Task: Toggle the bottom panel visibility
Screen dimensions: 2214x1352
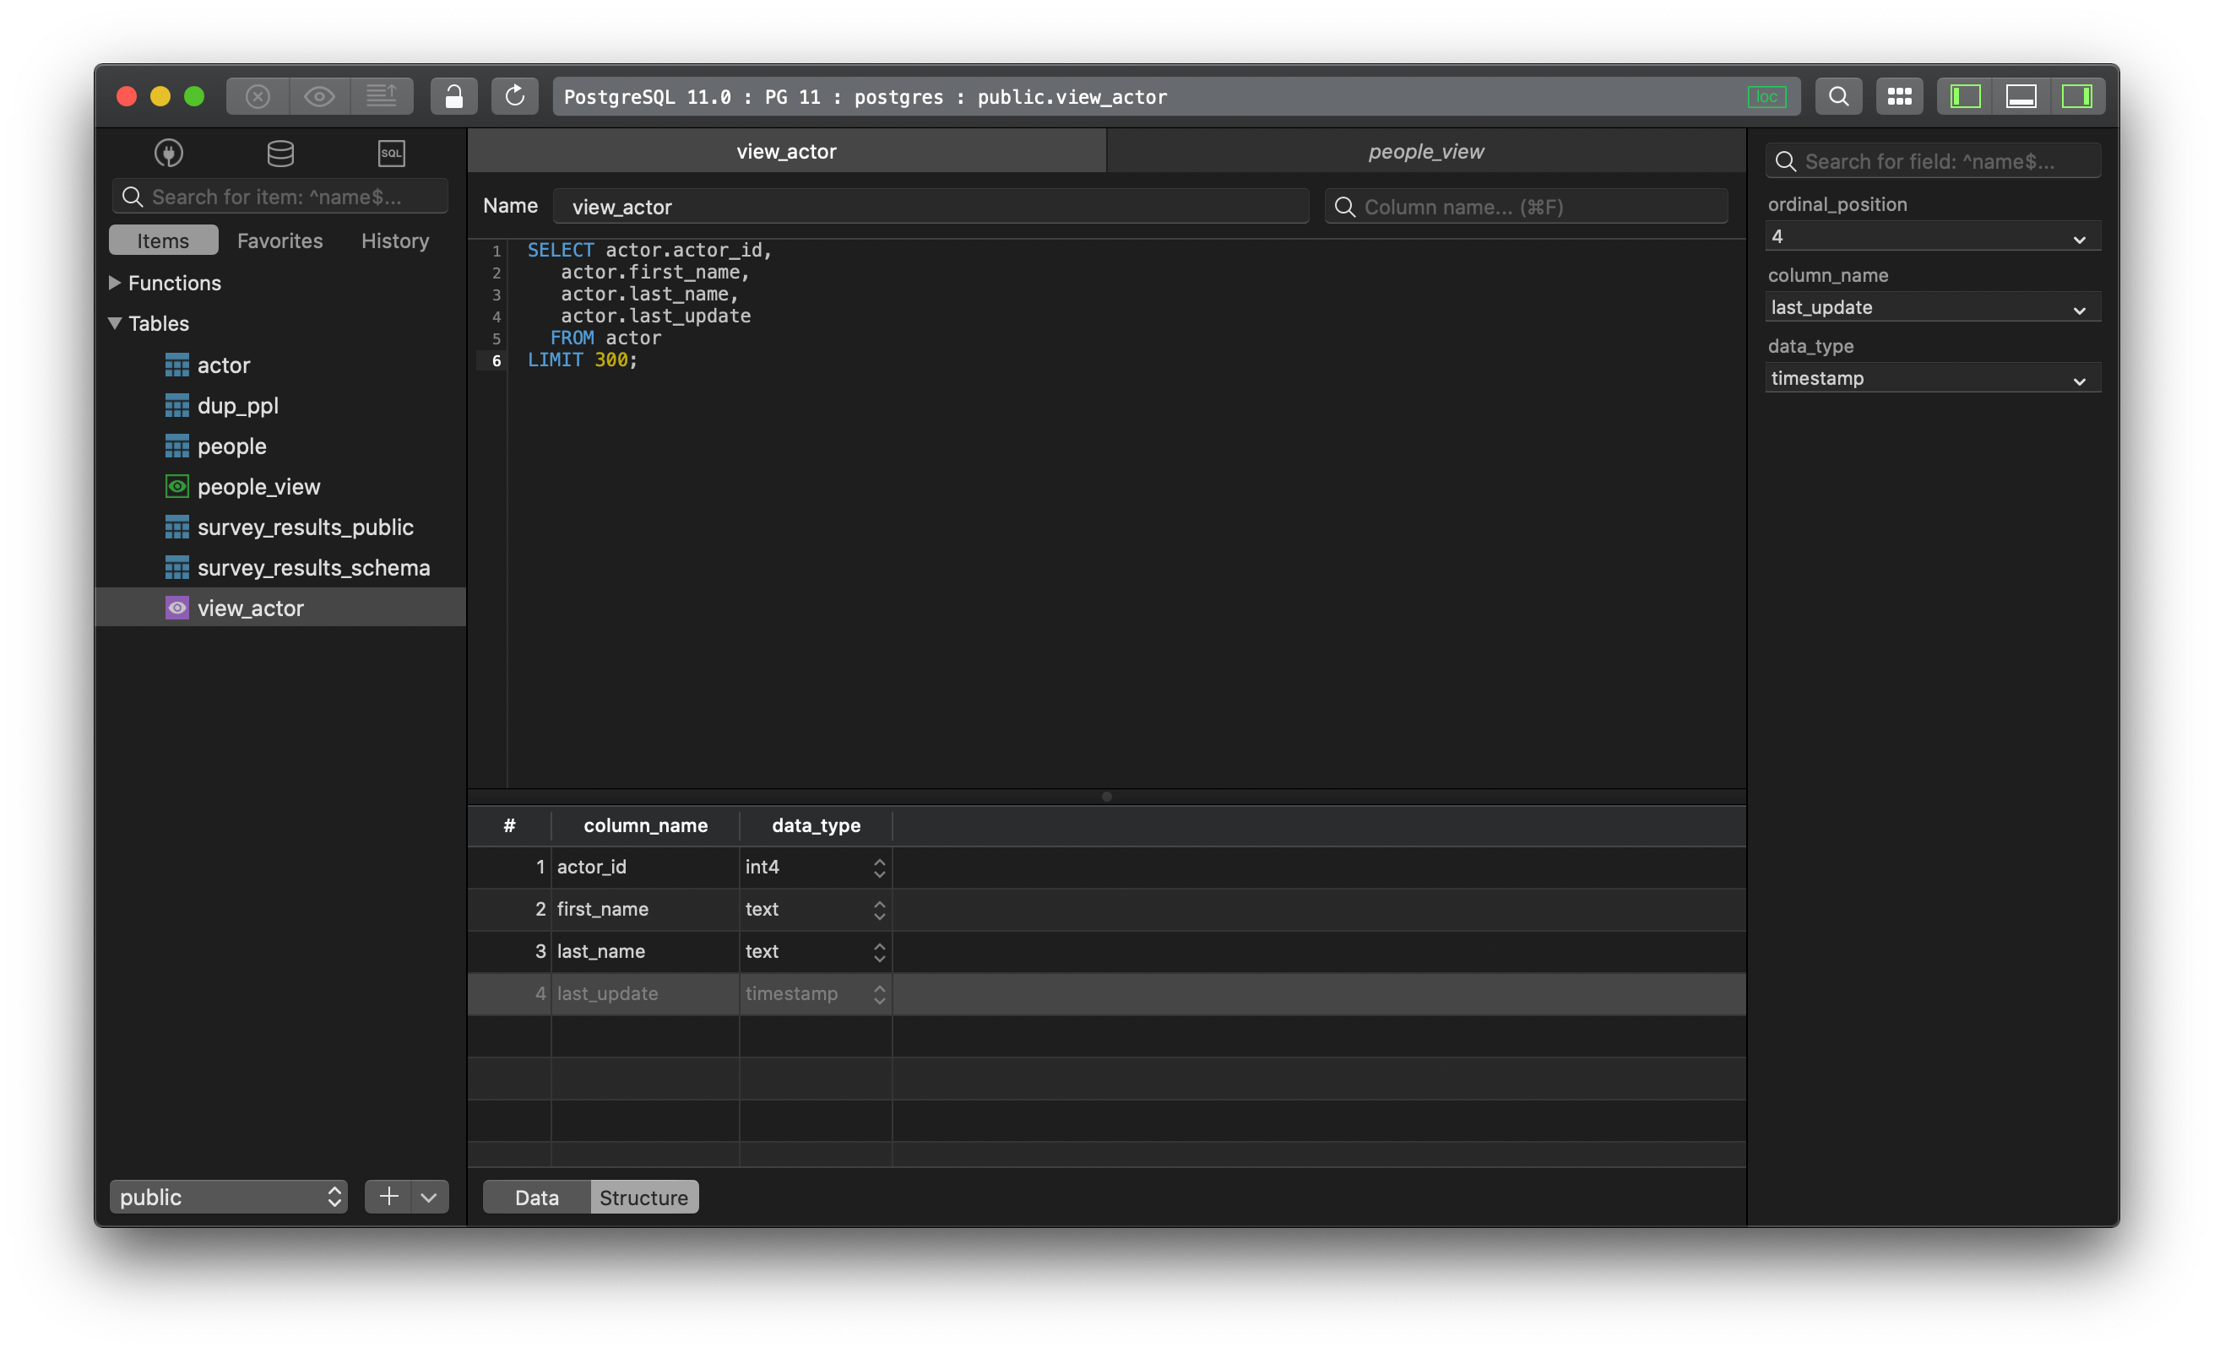Action: click(x=2021, y=96)
